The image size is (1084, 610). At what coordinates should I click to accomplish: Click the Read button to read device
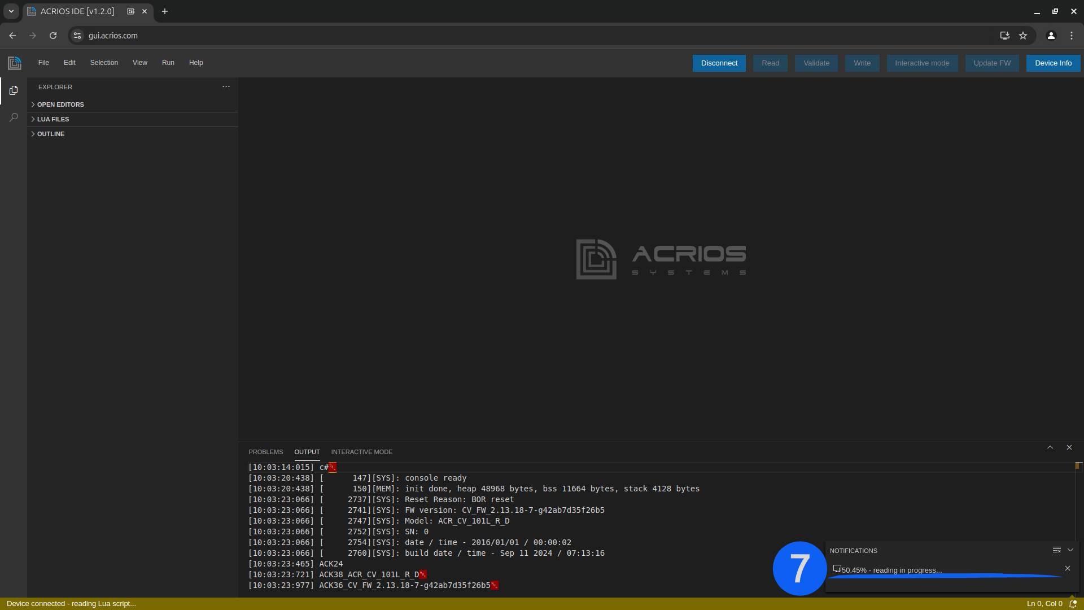(771, 63)
